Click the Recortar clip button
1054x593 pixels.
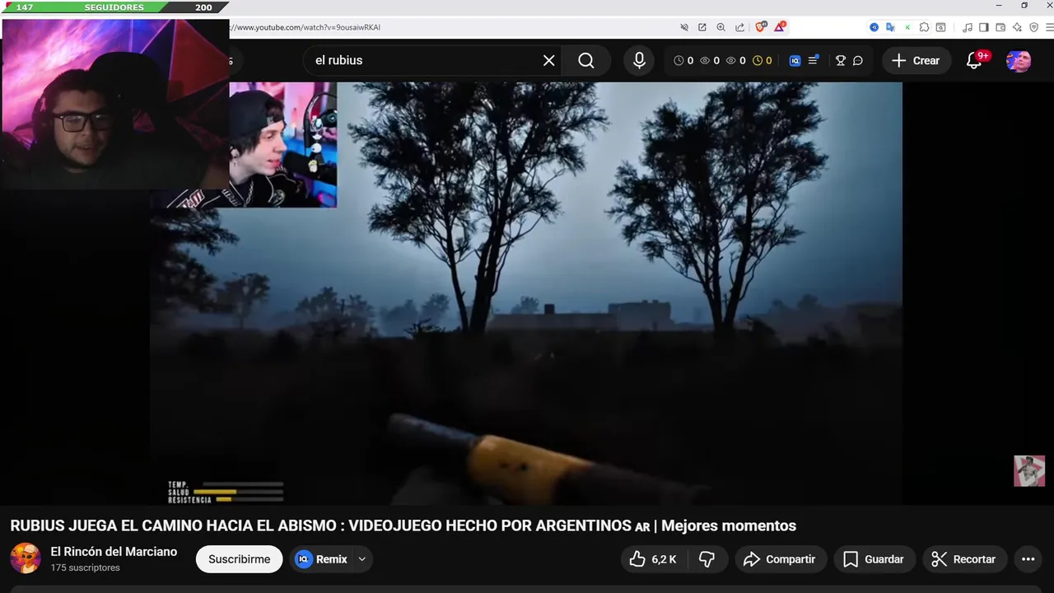(x=963, y=559)
